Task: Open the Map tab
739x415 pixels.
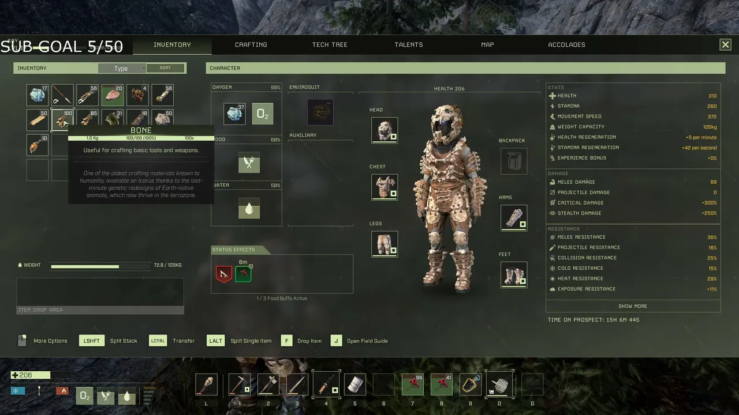Action: click(x=487, y=44)
